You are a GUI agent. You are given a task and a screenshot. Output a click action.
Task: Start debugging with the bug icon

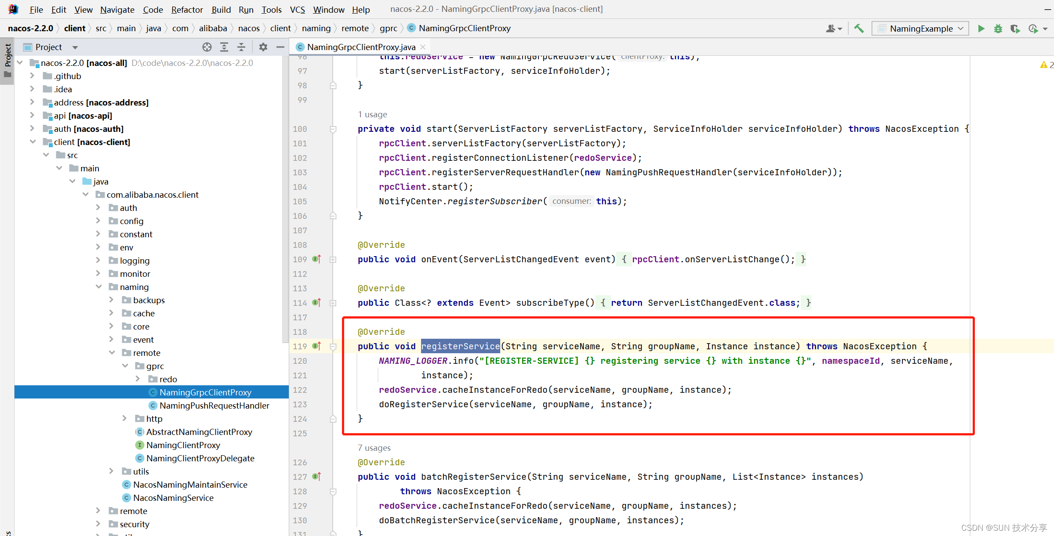pyautogui.click(x=998, y=29)
